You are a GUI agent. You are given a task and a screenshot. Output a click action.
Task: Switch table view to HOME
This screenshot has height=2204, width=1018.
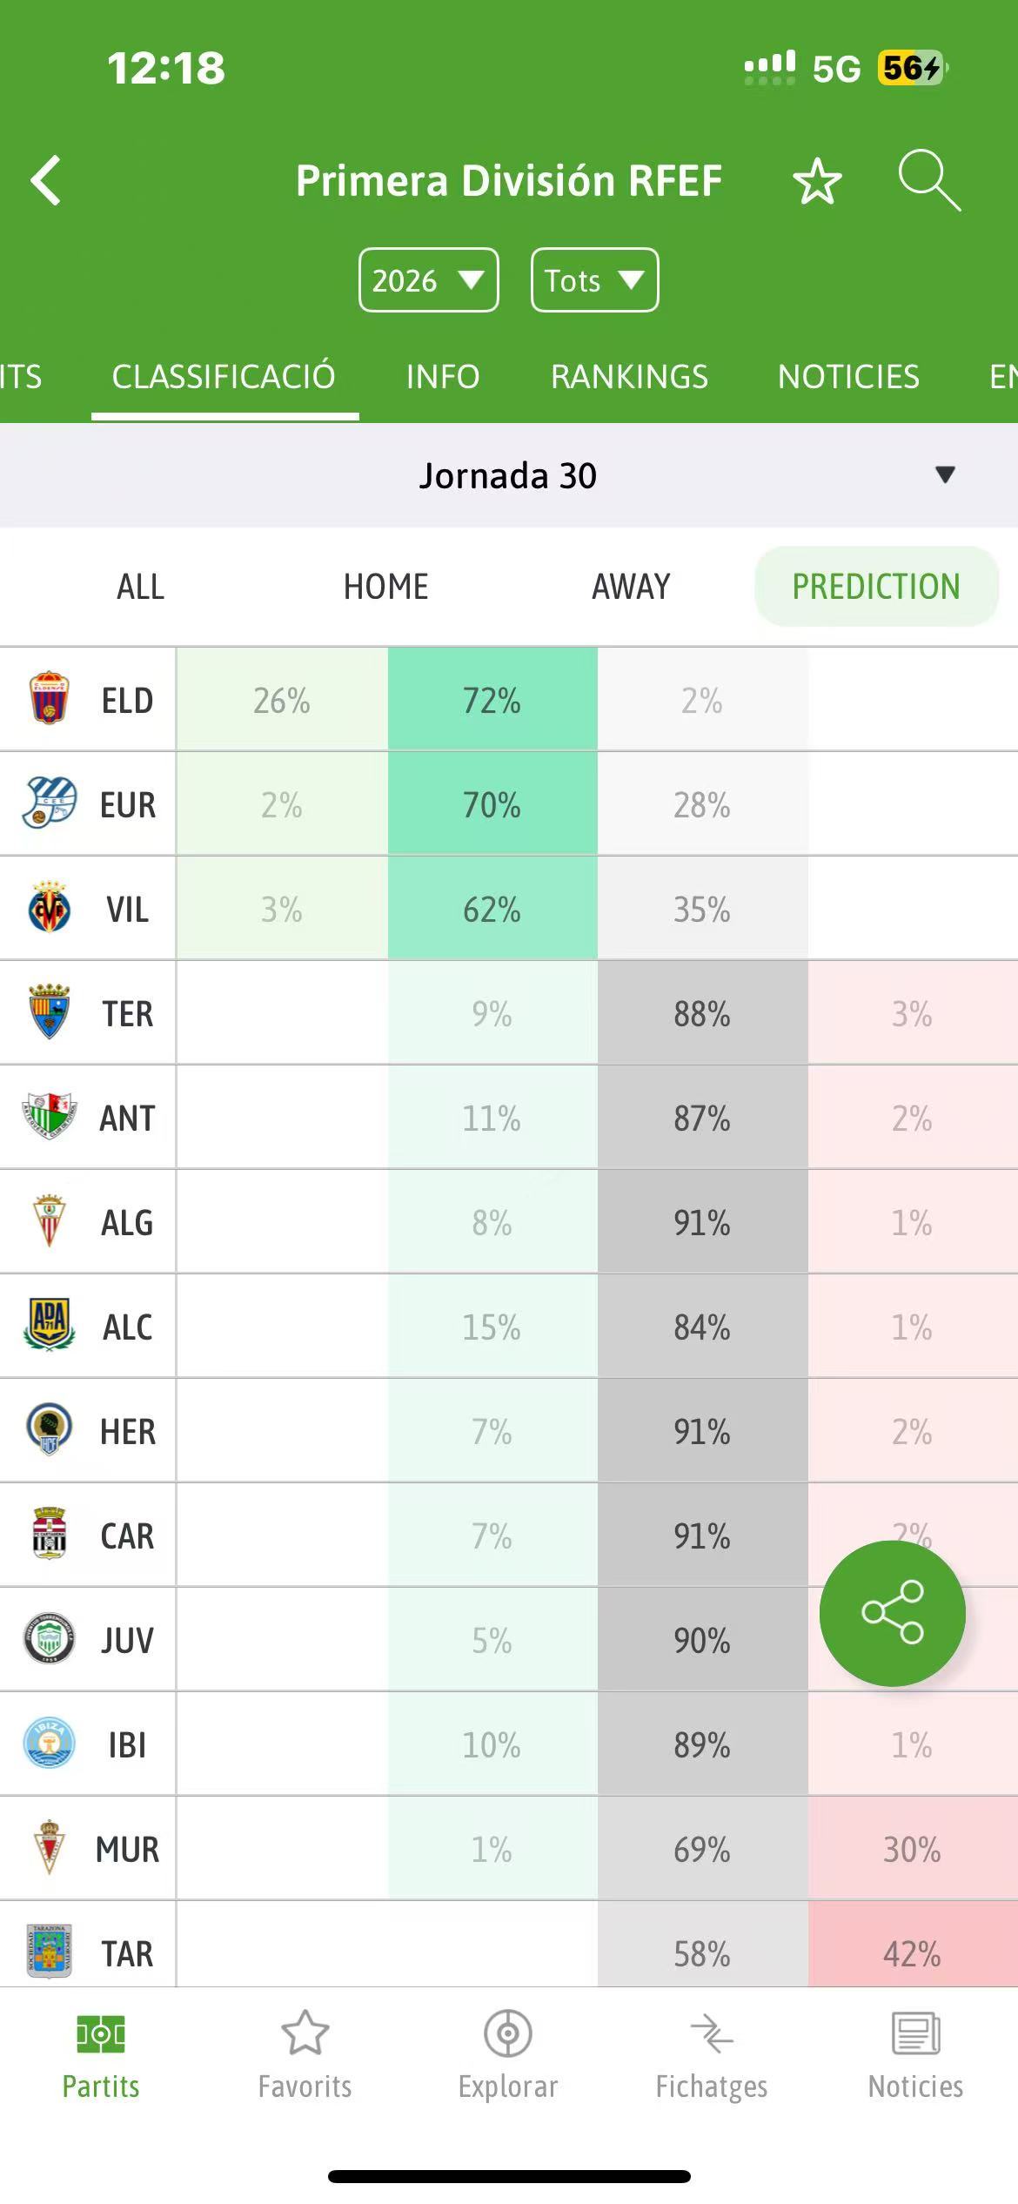(x=385, y=587)
